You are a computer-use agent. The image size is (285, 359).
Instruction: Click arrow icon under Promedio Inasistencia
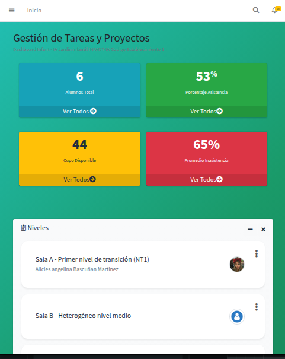click(x=219, y=179)
